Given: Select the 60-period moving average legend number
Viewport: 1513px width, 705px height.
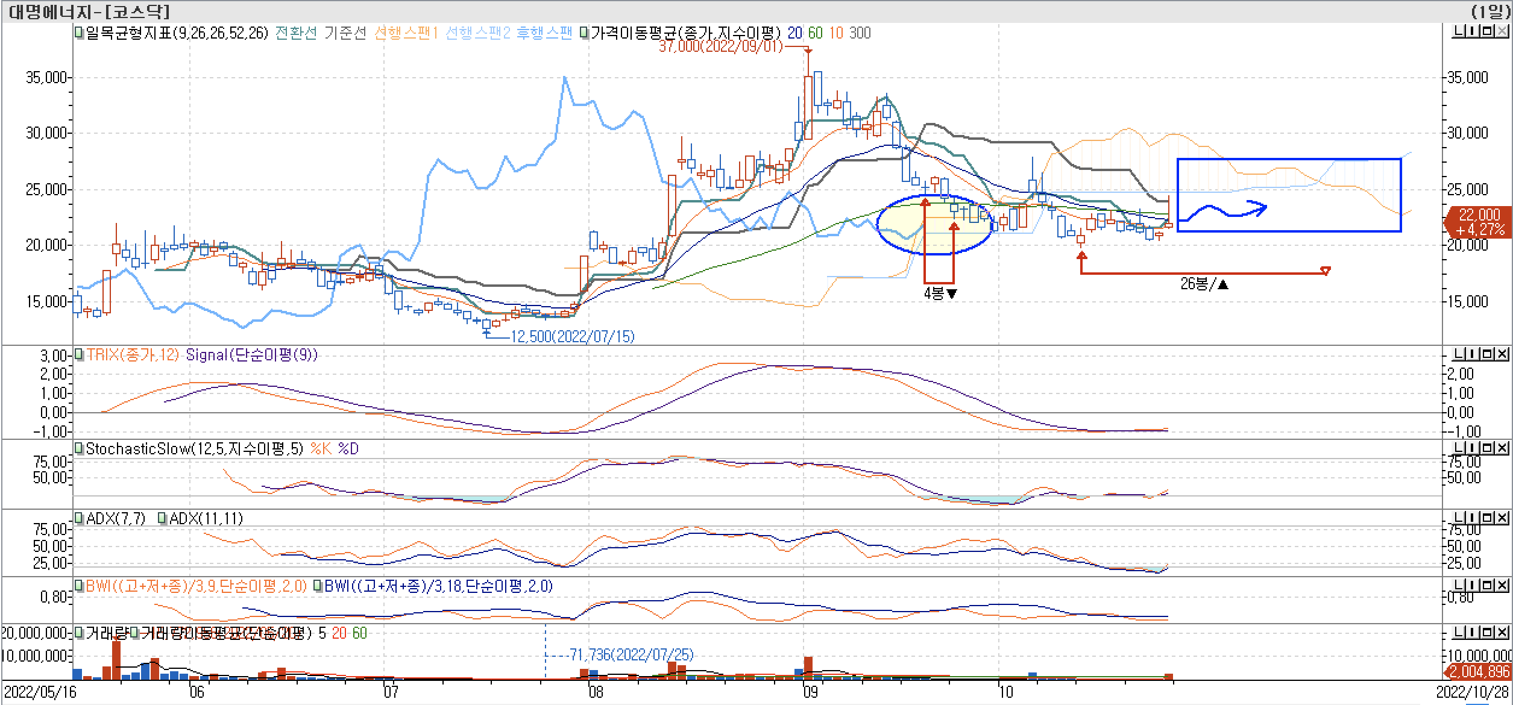Looking at the screenshot, I should [x=815, y=33].
